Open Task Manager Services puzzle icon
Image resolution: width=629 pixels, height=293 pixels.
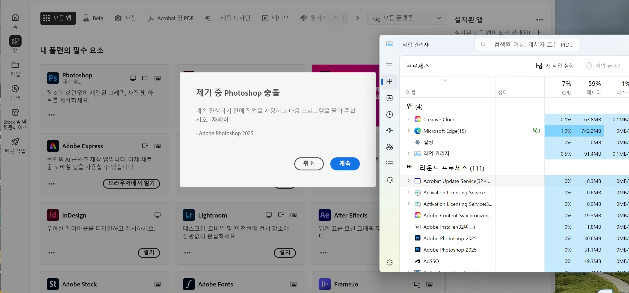[390, 180]
